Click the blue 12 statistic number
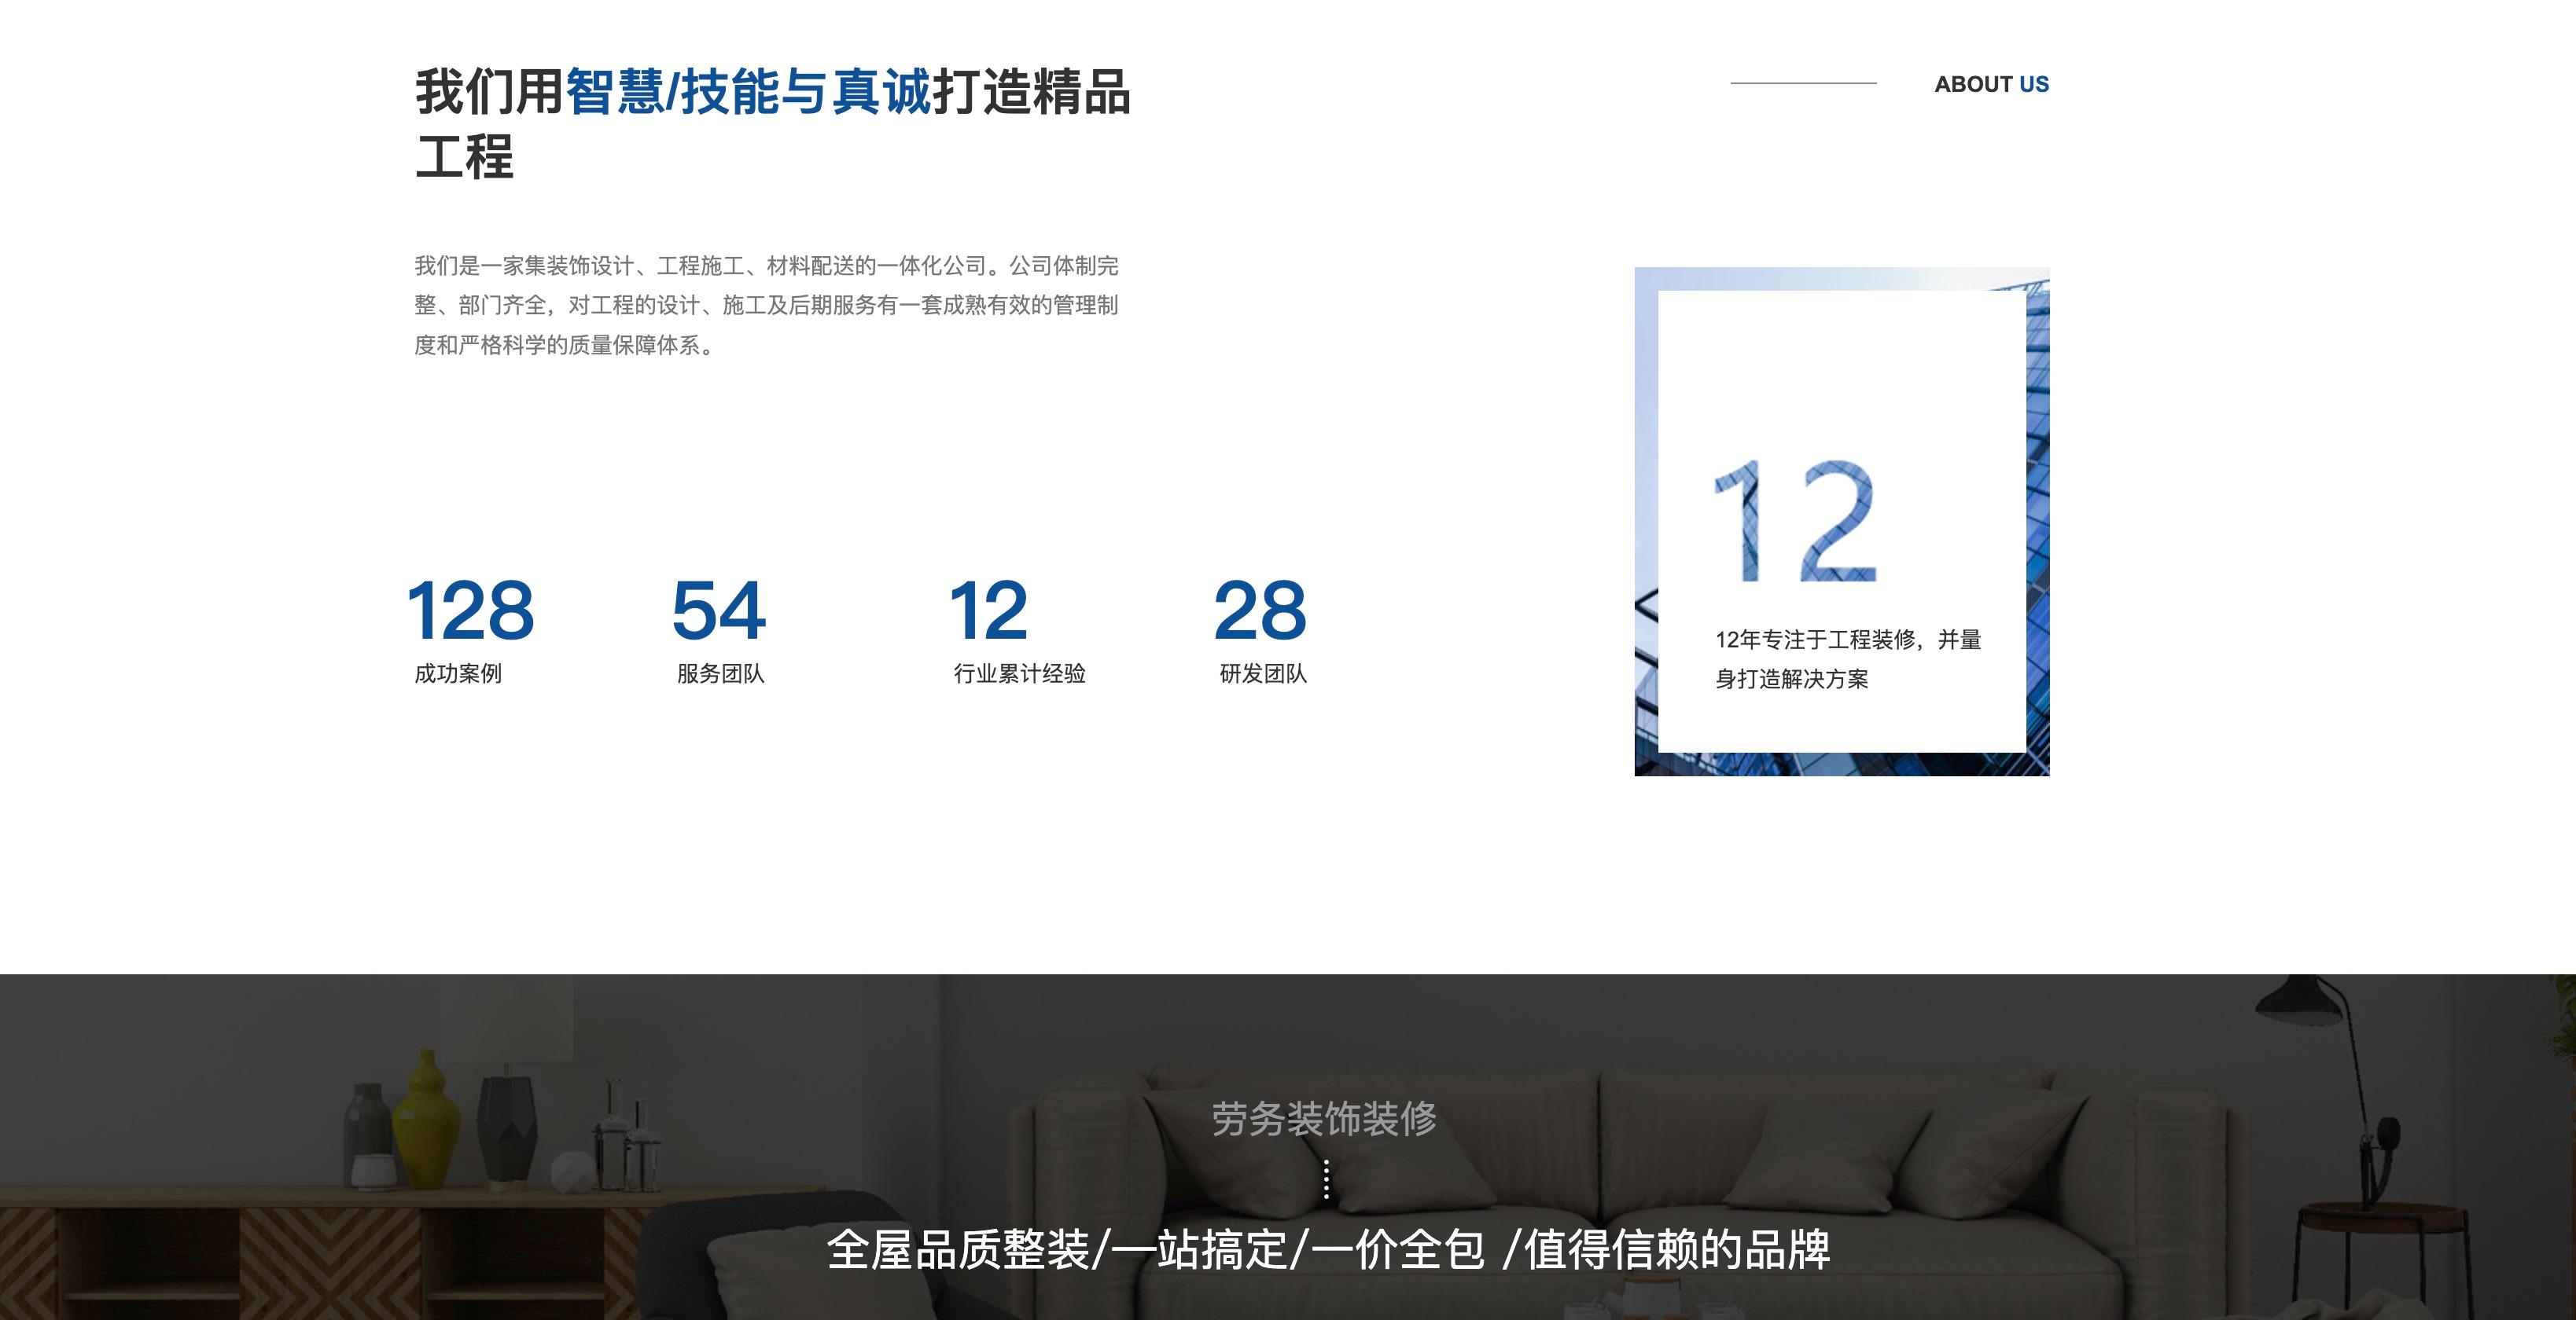2576x1320 pixels. [x=988, y=610]
